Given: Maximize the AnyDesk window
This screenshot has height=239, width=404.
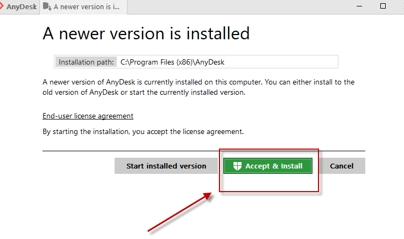Looking at the screenshot, I should pyautogui.click(x=383, y=6).
